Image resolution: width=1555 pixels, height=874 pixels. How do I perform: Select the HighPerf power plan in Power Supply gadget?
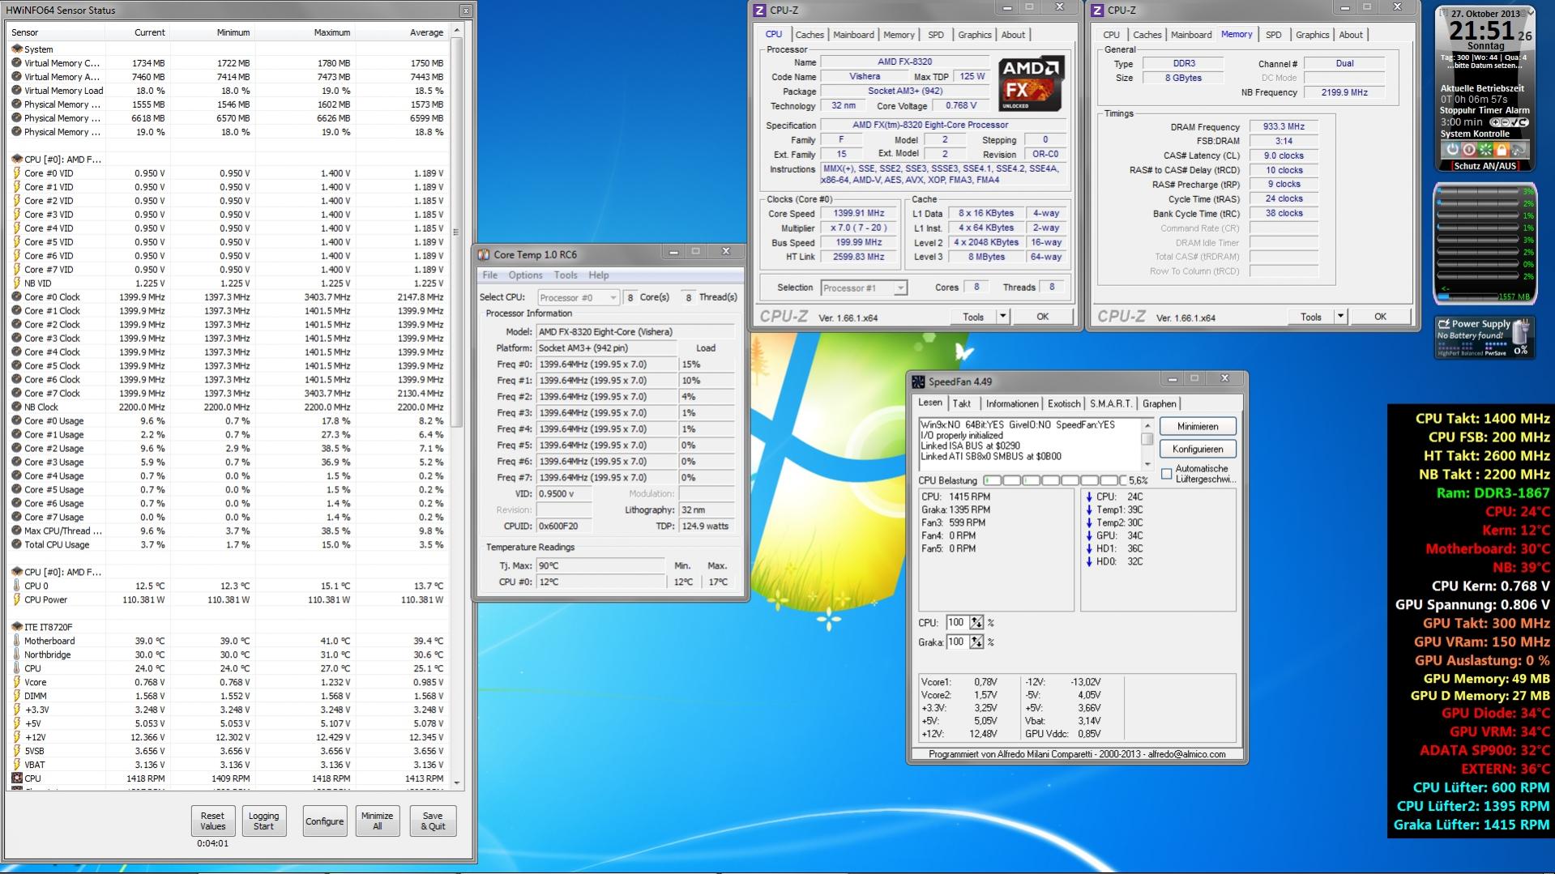click(x=1448, y=353)
